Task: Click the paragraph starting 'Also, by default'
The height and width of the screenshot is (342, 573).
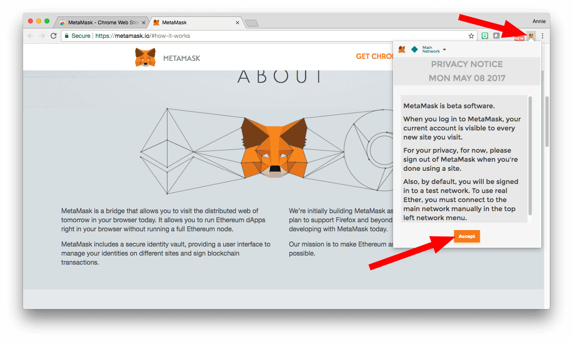Action: click(461, 200)
